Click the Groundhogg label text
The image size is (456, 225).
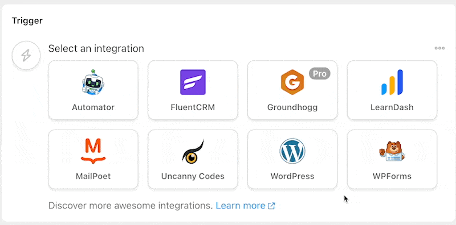292,107
